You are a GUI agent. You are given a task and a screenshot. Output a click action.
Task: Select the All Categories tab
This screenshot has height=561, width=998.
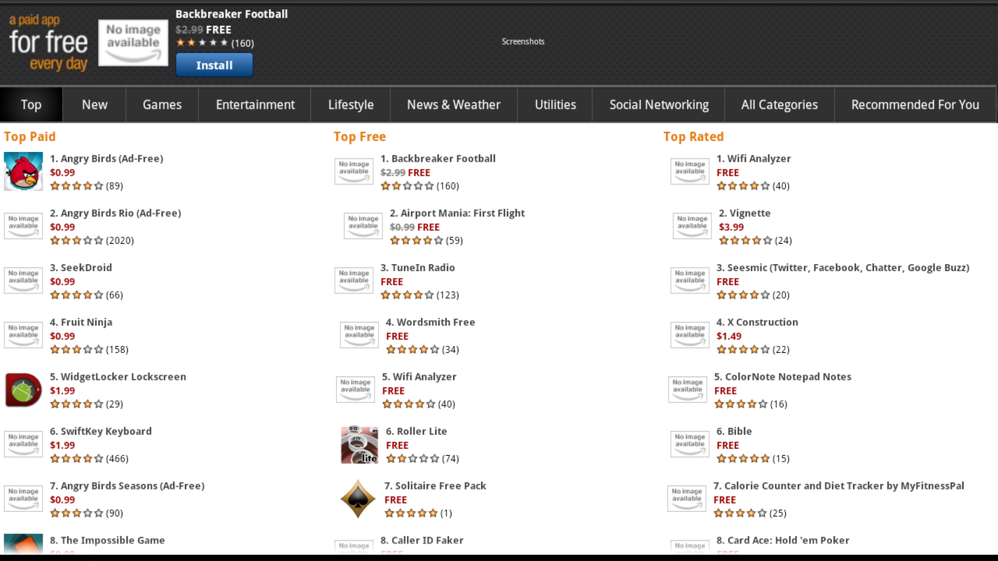[x=779, y=105]
